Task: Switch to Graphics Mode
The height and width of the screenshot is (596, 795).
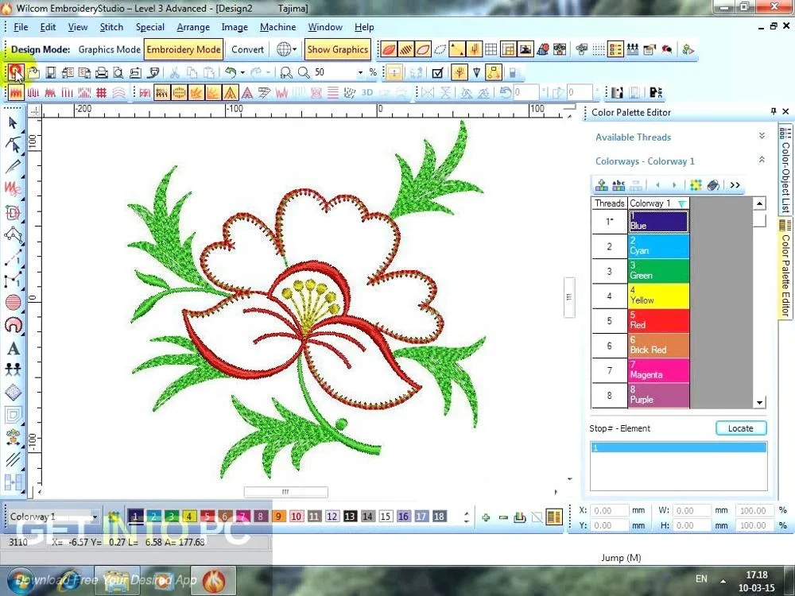Action: (x=109, y=49)
